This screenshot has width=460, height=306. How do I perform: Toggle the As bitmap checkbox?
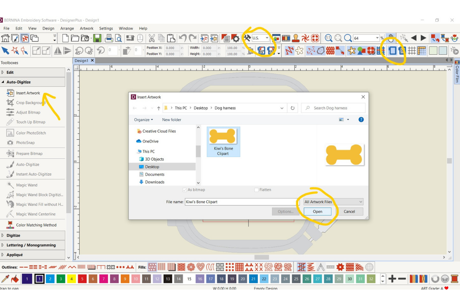pos(185,190)
